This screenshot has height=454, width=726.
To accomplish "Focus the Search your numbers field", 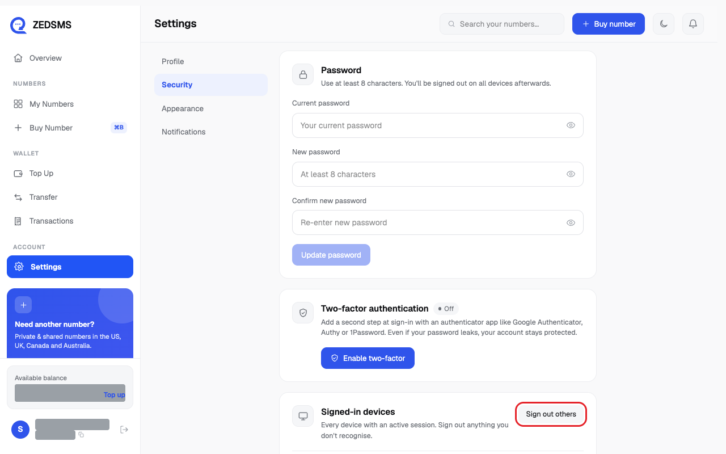I will click(x=502, y=24).
